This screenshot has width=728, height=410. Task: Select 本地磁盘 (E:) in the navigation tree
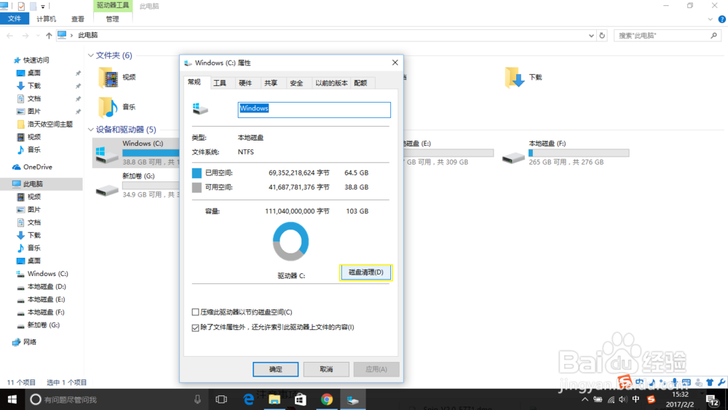coord(46,299)
